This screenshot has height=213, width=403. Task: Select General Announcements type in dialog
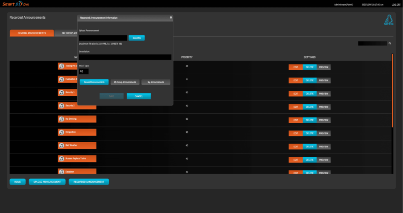point(94,82)
